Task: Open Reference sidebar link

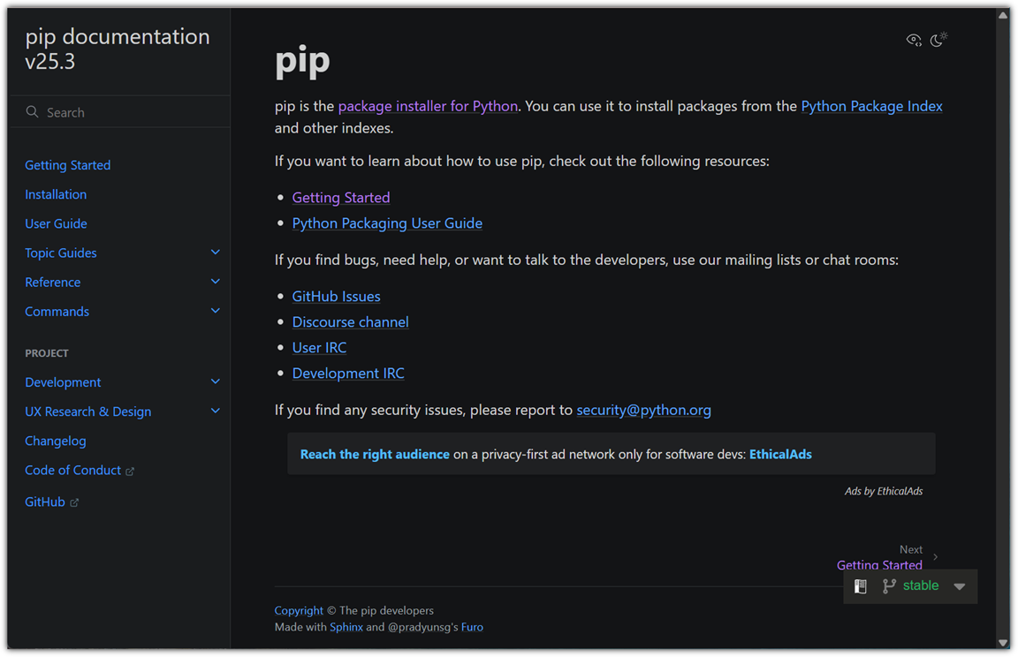Action: pos(53,282)
